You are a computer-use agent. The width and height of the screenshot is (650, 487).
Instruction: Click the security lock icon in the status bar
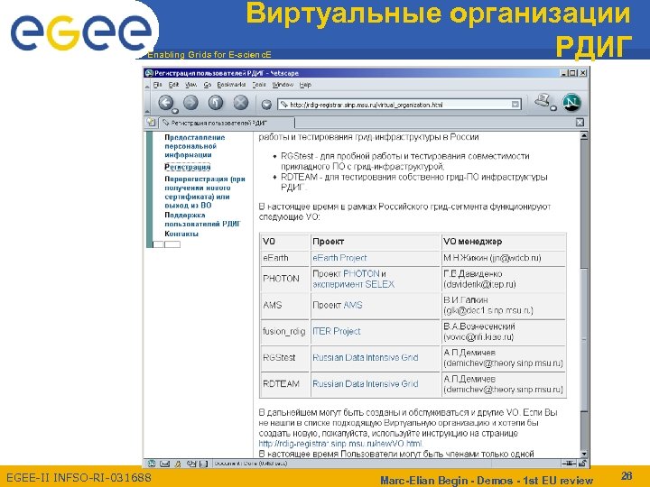click(x=582, y=464)
